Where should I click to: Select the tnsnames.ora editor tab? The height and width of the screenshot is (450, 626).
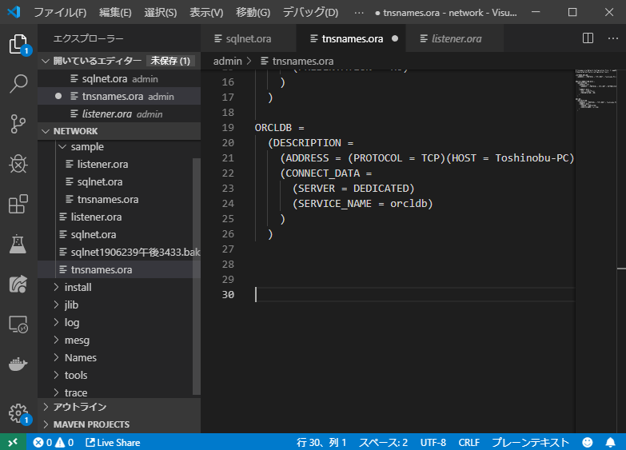351,38
